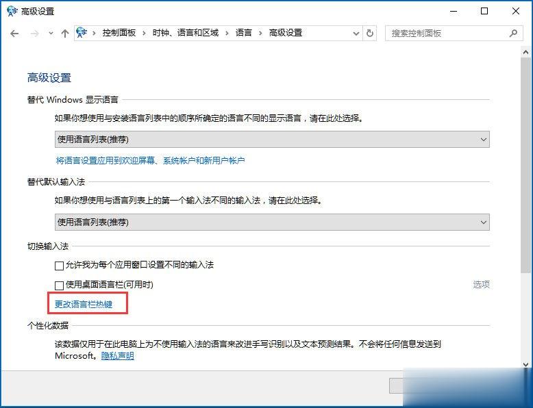
Task: Click the vertical scrollbar thumb
Action: coord(525,165)
